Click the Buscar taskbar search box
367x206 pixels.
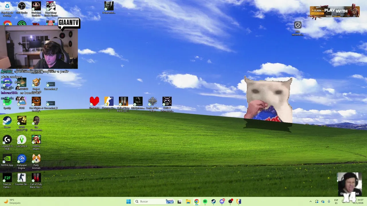(155, 201)
